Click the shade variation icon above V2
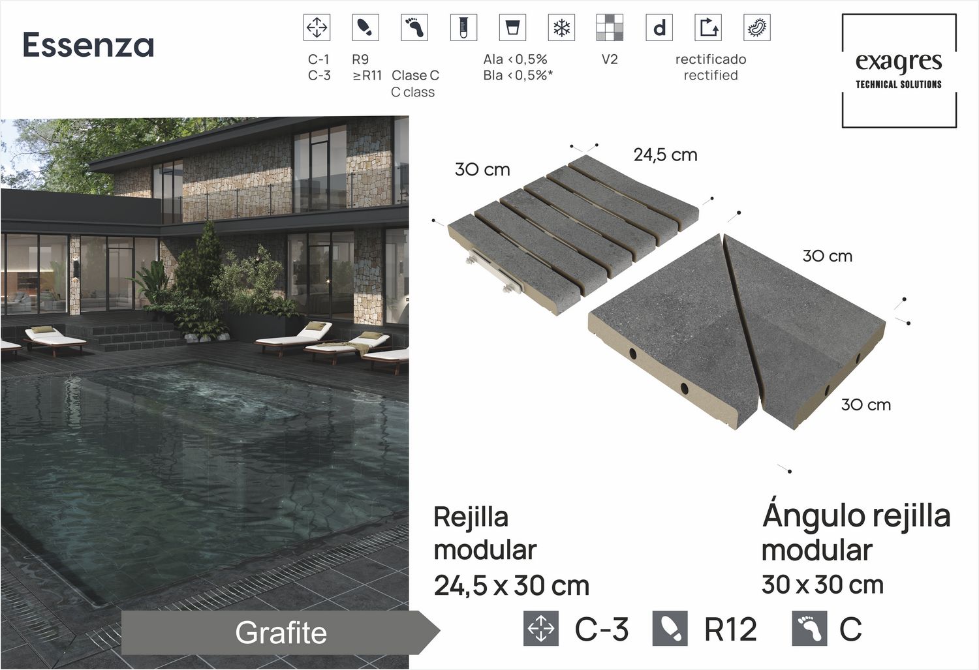 [610, 27]
